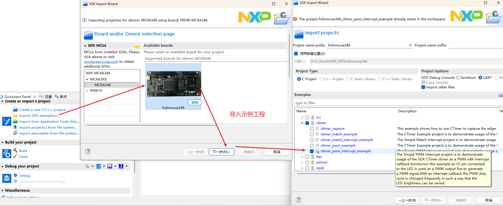The width and height of the screenshot is (503, 206).
Task: Expand the dac examples group
Action: [302, 157]
